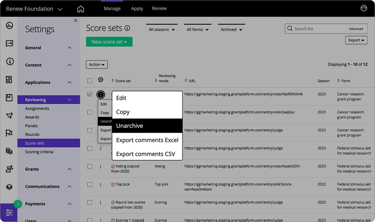Viewport: 375px width, 222px height.
Task: Open the flag icon in the left sidebar
Action: (x=9, y=133)
